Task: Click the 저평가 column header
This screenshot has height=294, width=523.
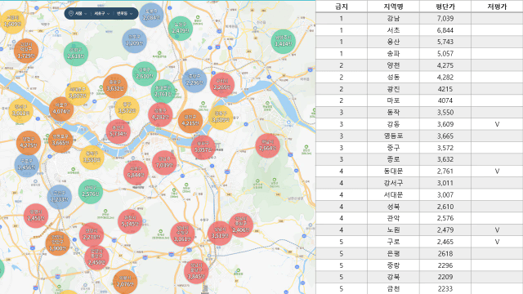Action: point(497,7)
